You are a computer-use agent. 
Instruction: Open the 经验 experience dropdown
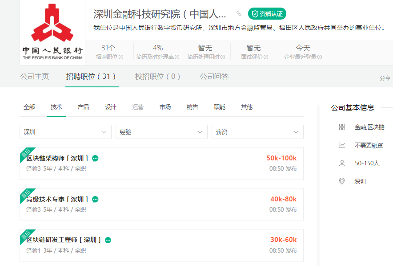pos(161,132)
